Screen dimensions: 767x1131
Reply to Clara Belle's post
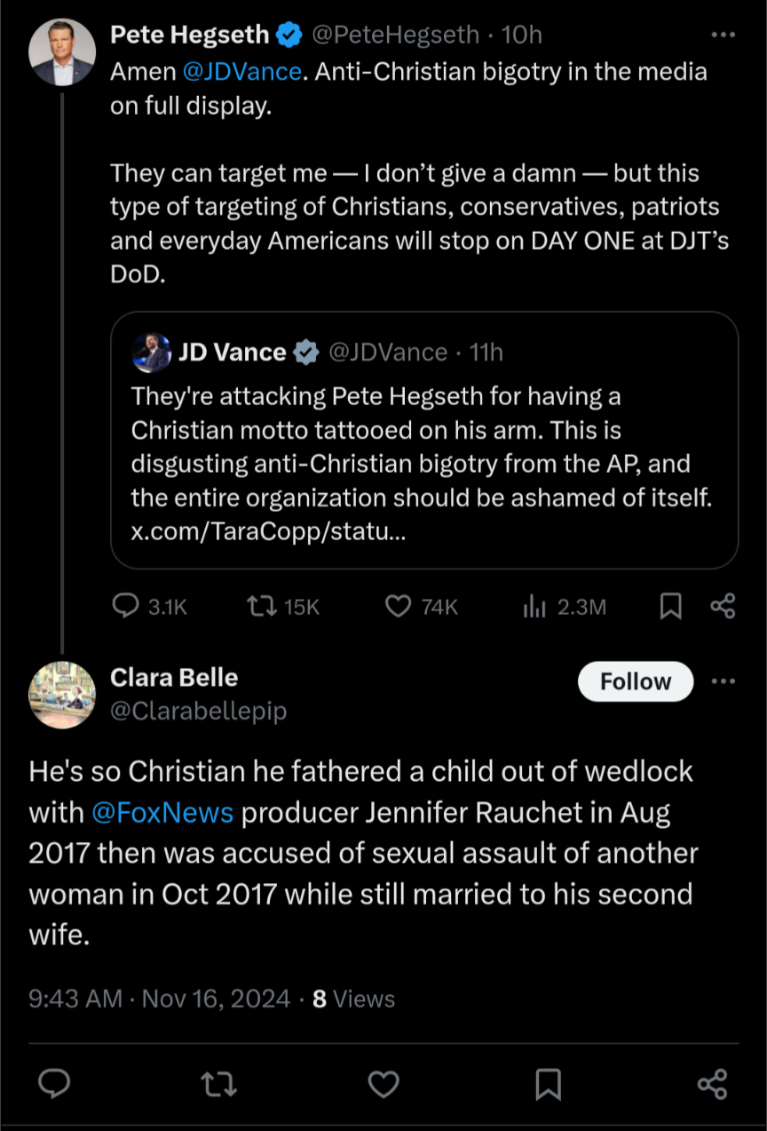pos(55,1084)
